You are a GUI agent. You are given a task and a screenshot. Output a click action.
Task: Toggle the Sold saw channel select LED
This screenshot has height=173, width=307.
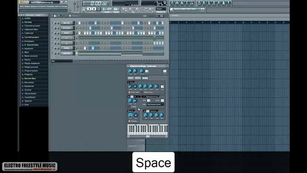pyautogui.click(x=77, y=53)
